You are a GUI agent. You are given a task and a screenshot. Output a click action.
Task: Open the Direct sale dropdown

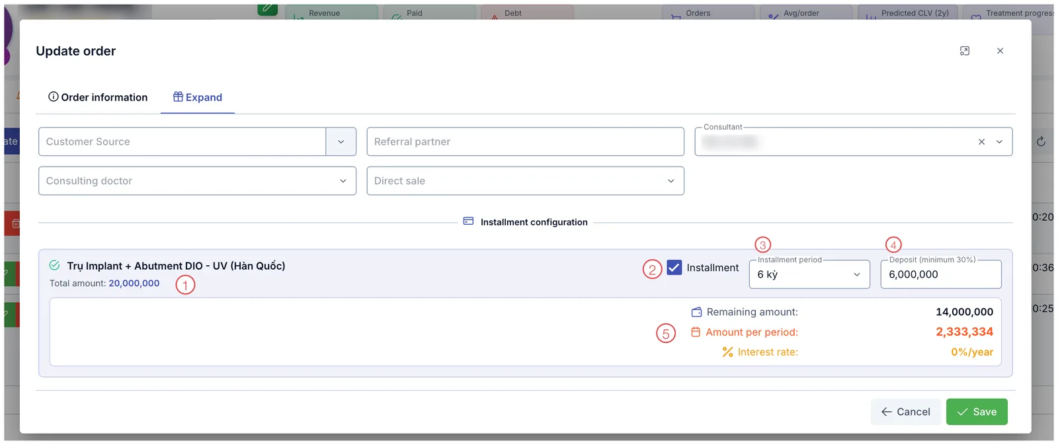(525, 181)
